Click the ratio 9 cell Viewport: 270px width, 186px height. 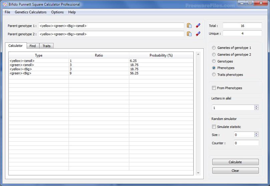coord(99,73)
